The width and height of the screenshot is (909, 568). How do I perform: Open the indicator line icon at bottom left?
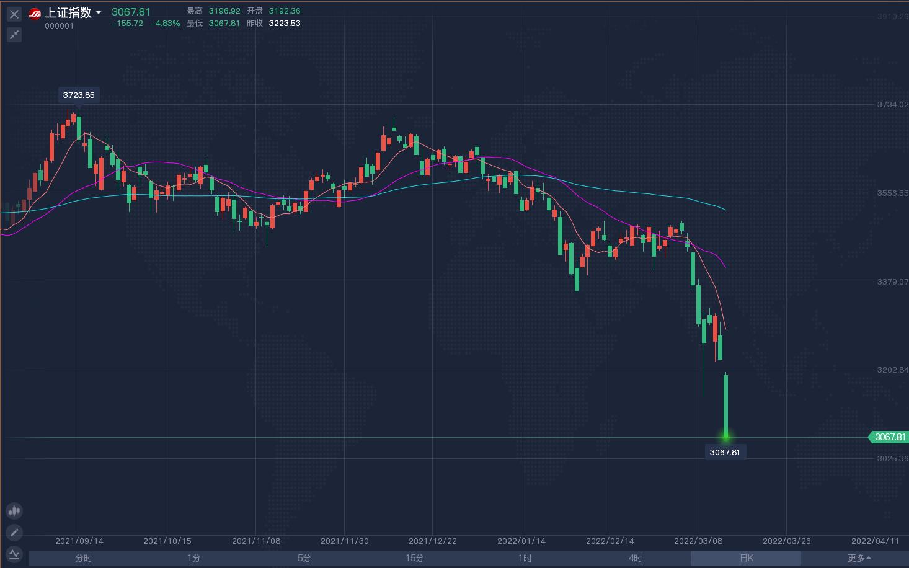tap(14, 554)
